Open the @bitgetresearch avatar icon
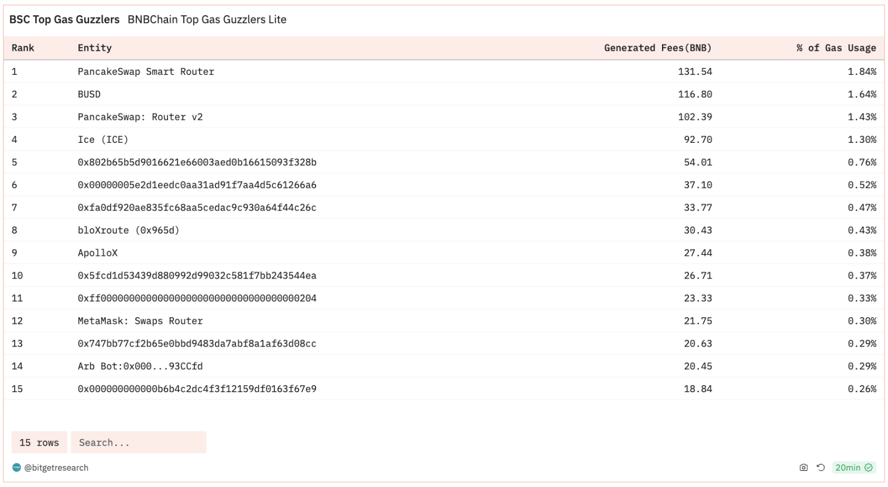Viewport: 888px width, 487px height. (18, 468)
